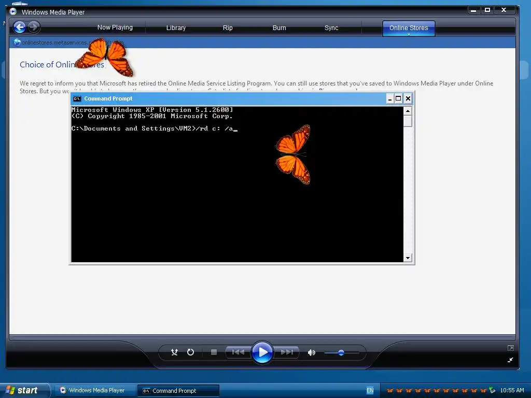
Task: Click the Command Prompt scroll up arrow
Action: pos(408,111)
